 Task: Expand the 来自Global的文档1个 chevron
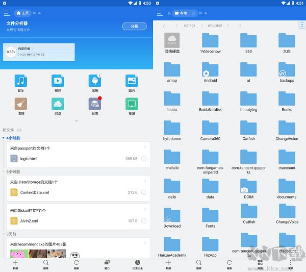[145, 209]
